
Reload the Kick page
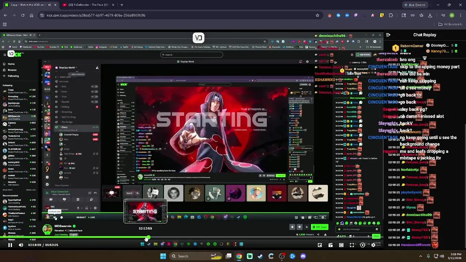[23, 15]
